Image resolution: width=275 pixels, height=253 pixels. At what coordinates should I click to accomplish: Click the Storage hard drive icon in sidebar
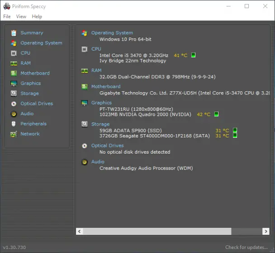click(x=14, y=94)
